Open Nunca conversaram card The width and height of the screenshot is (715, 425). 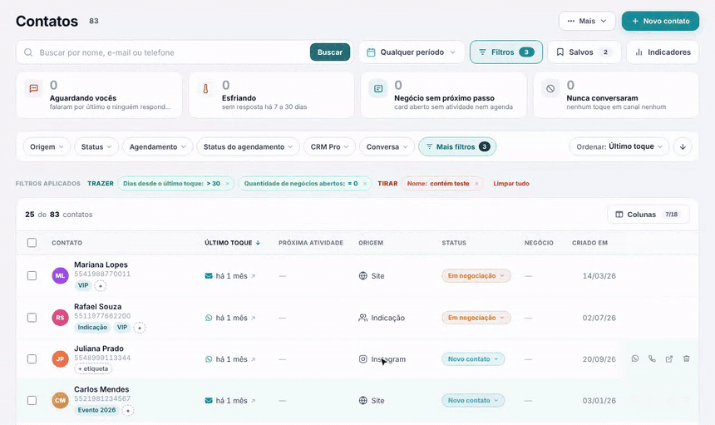point(616,96)
